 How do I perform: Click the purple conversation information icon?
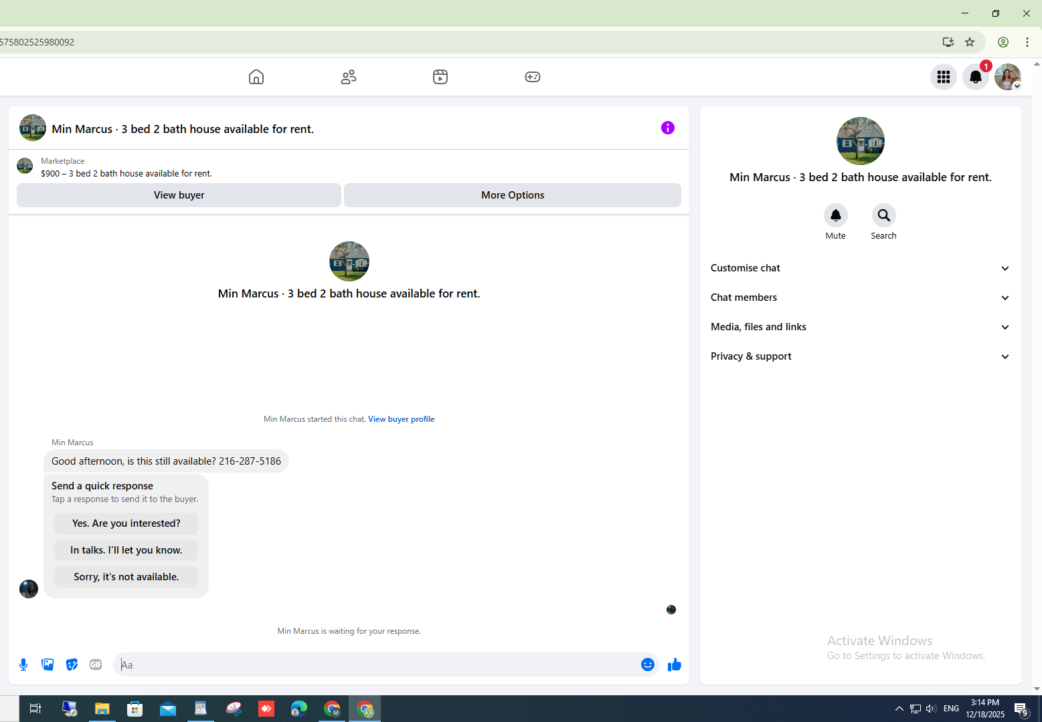(x=668, y=128)
